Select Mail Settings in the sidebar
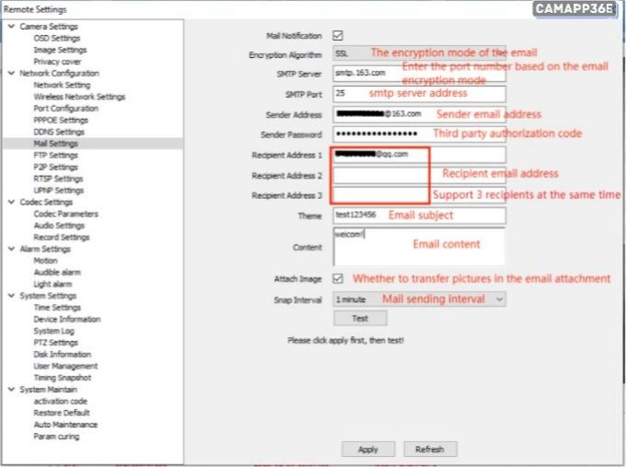 tap(55, 144)
